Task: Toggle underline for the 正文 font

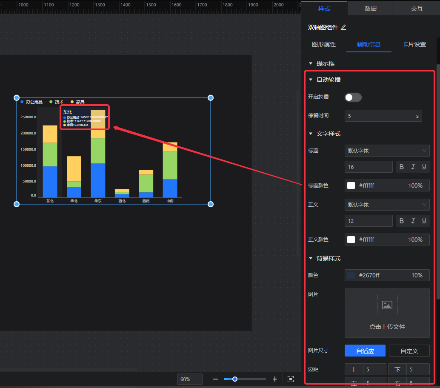Action: [x=424, y=221]
